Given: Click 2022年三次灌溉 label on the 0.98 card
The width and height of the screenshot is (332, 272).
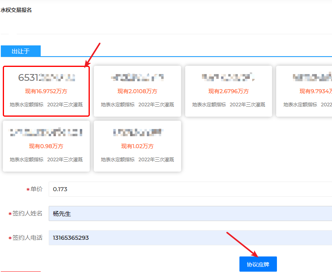Looking at the screenshot, I should pyautogui.click(x=65, y=160).
